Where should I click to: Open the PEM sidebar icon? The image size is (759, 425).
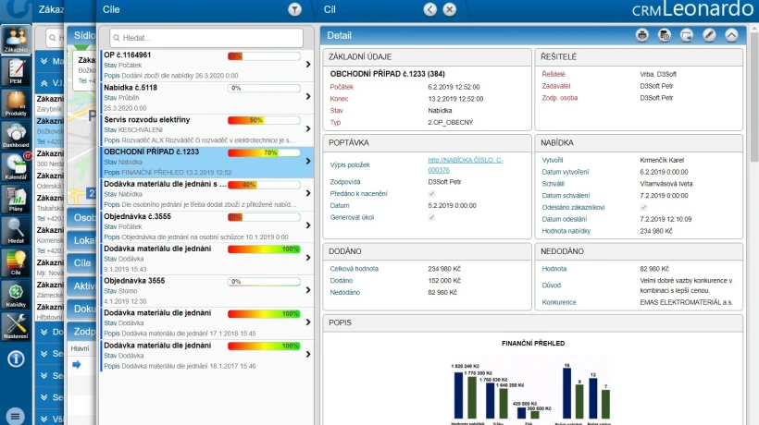click(x=16, y=71)
